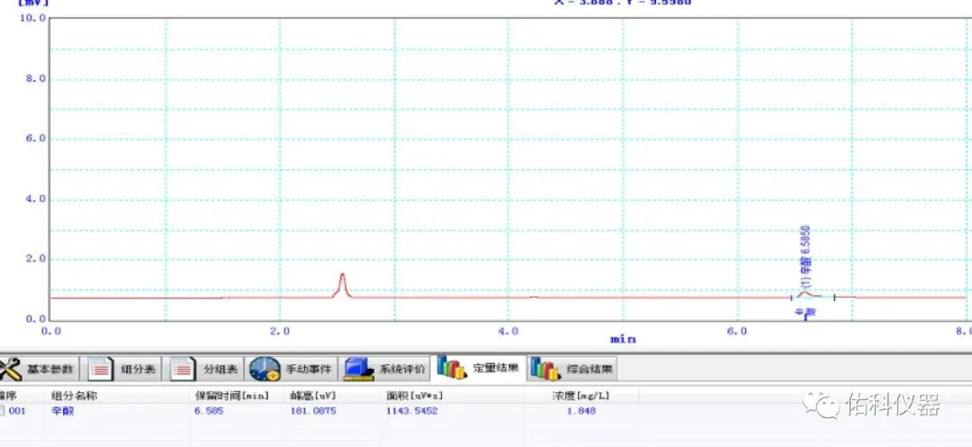The height and width of the screenshot is (447, 972).
Task: Select the 辛酸 component name cell
Action: tap(62, 411)
